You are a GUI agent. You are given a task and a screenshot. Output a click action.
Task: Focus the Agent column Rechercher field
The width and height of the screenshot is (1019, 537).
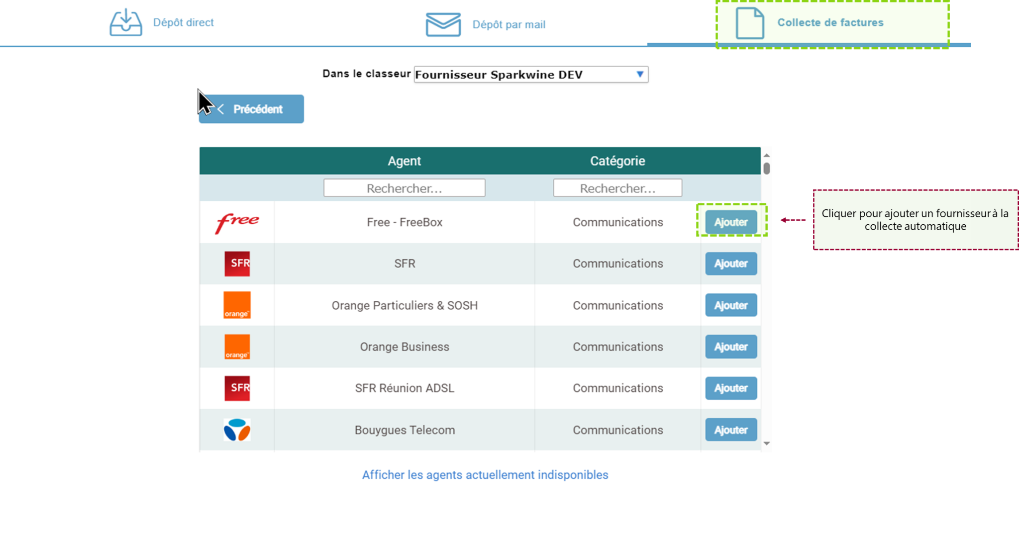tap(404, 188)
